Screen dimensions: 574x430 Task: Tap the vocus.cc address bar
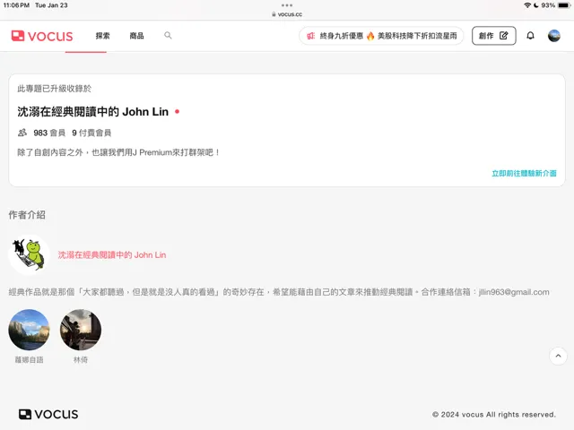pyautogui.click(x=287, y=14)
